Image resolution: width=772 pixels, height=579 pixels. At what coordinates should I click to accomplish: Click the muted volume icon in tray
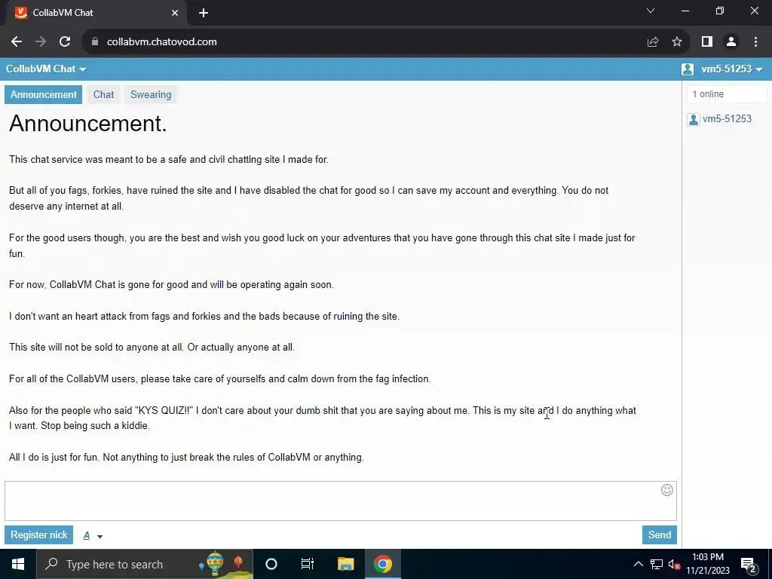point(674,564)
